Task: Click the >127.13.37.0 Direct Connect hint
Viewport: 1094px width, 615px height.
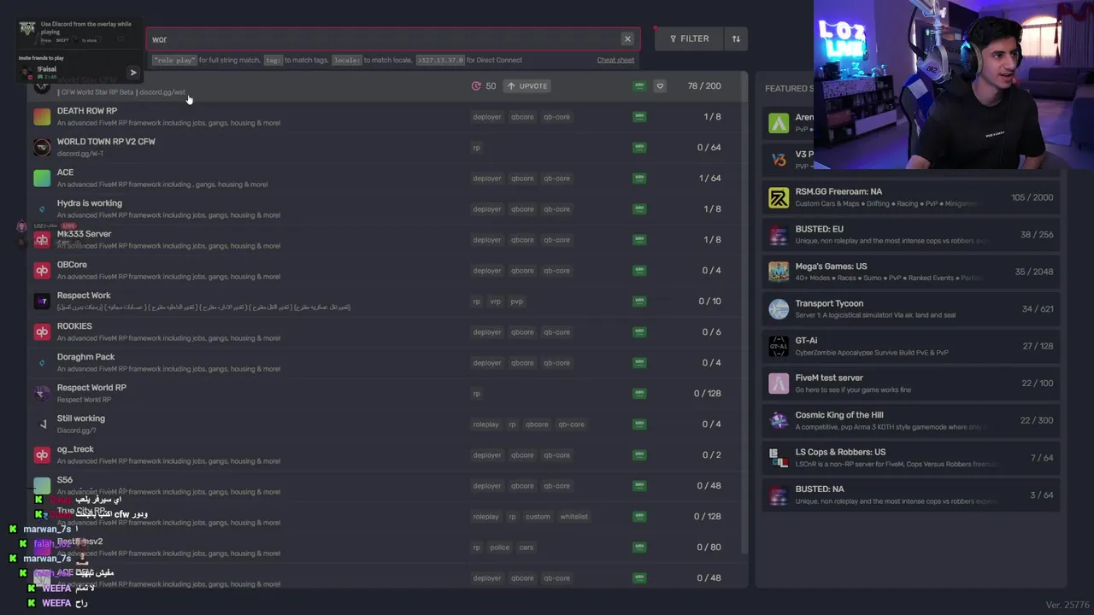Action: tap(440, 60)
